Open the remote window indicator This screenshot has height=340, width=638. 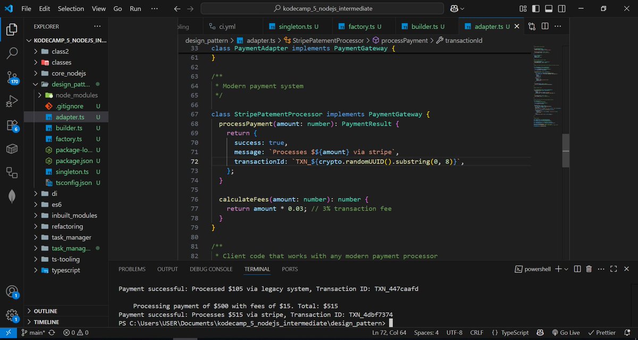(x=8, y=333)
